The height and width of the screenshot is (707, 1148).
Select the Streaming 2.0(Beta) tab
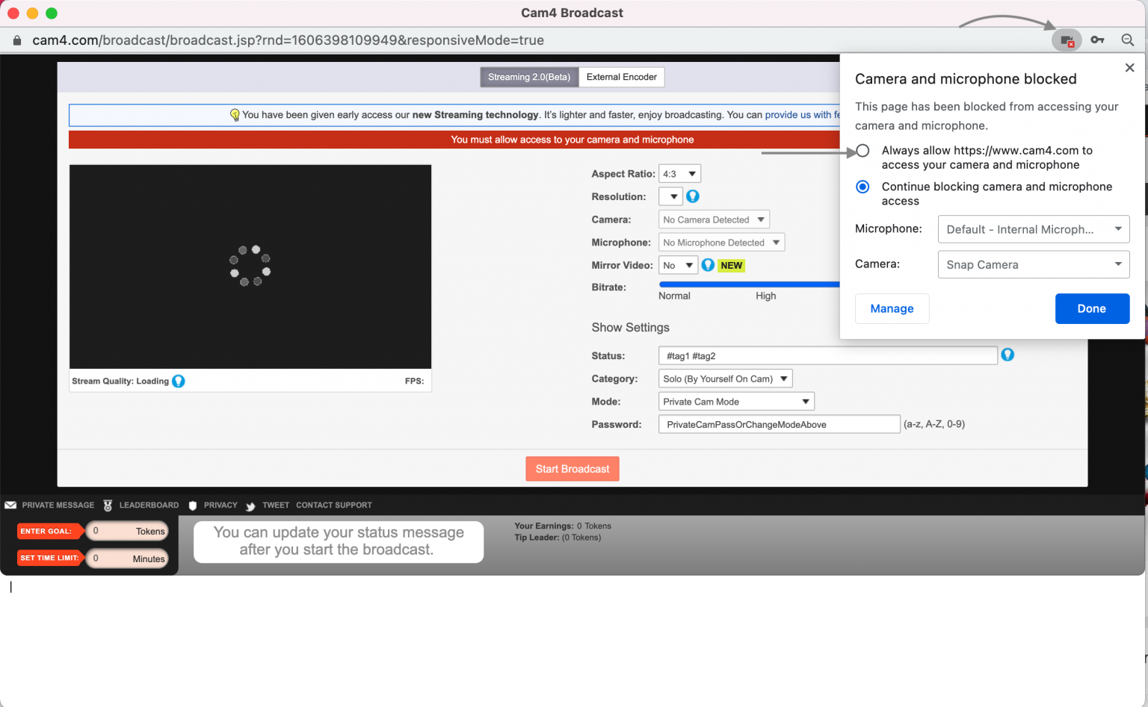click(x=529, y=77)
